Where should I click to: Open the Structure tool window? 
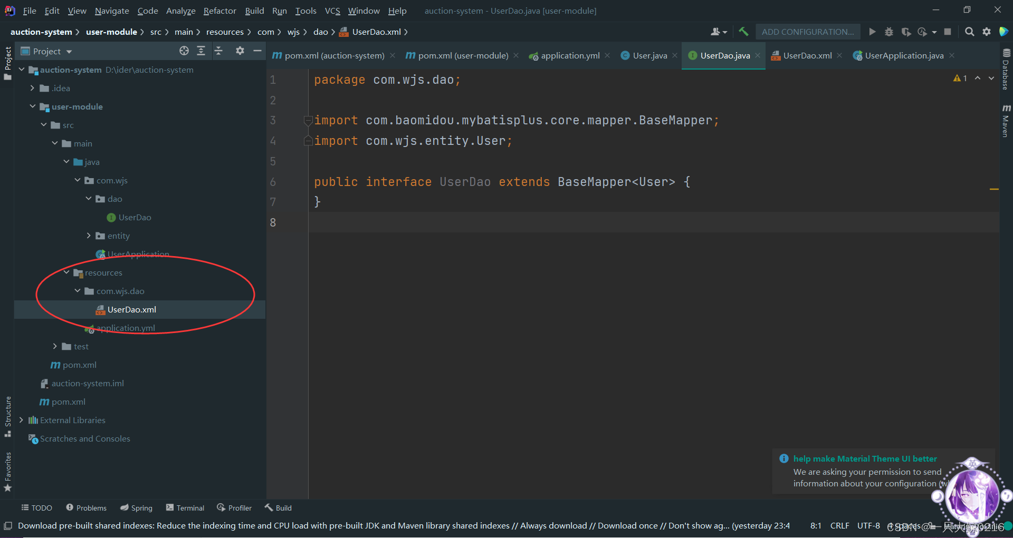[x=8, y=416]
